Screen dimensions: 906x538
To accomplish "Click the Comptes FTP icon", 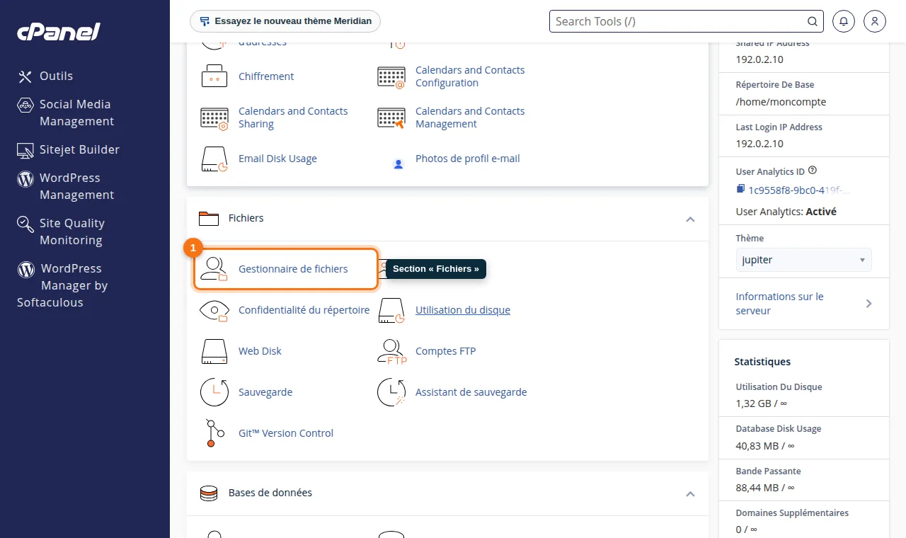I will (x=391, y=351).
